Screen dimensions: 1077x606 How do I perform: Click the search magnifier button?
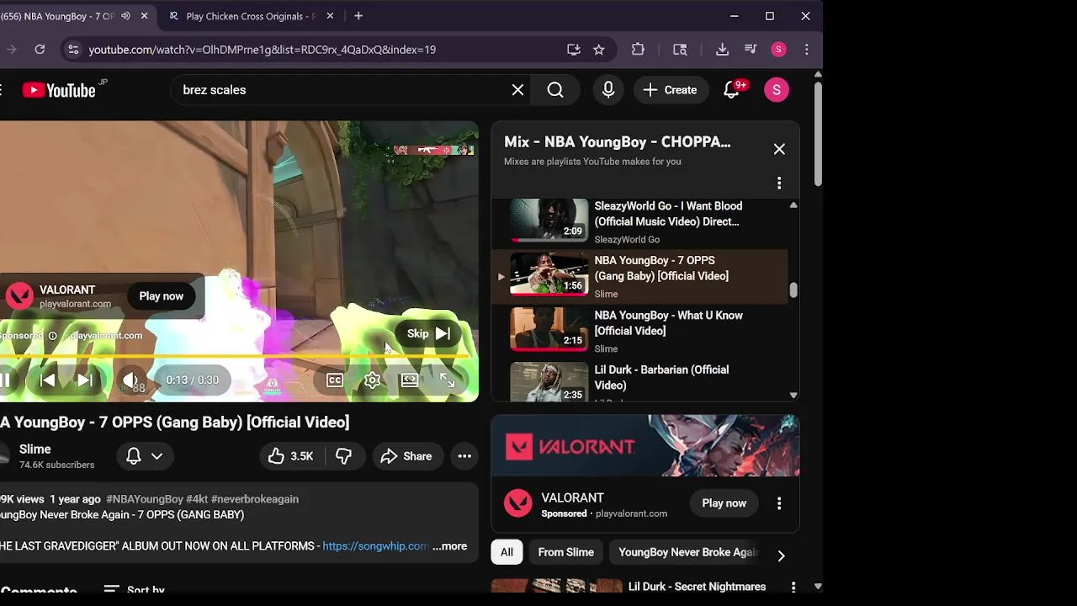coord(555,90)
